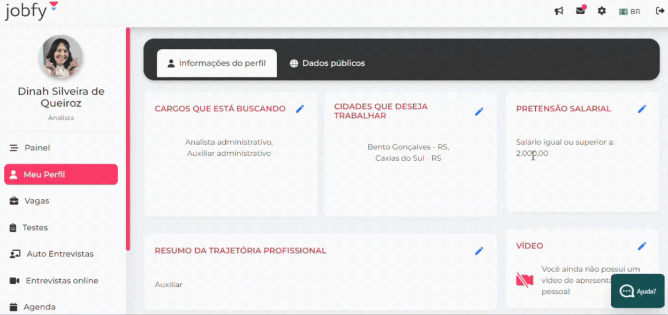Select the 'Informações do perfil' tab

coord(216,63)
